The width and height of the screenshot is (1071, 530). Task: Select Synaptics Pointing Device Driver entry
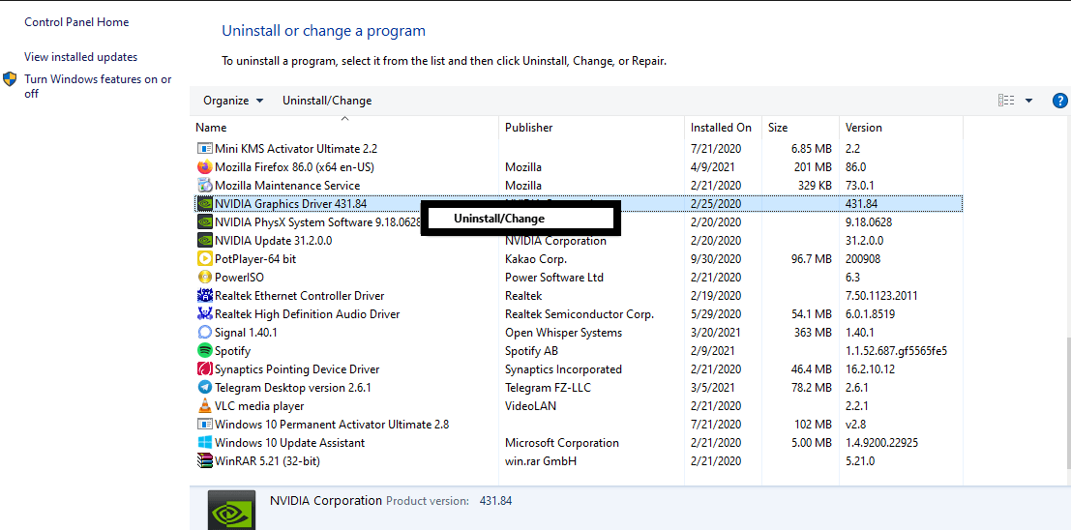coord(297,369)
